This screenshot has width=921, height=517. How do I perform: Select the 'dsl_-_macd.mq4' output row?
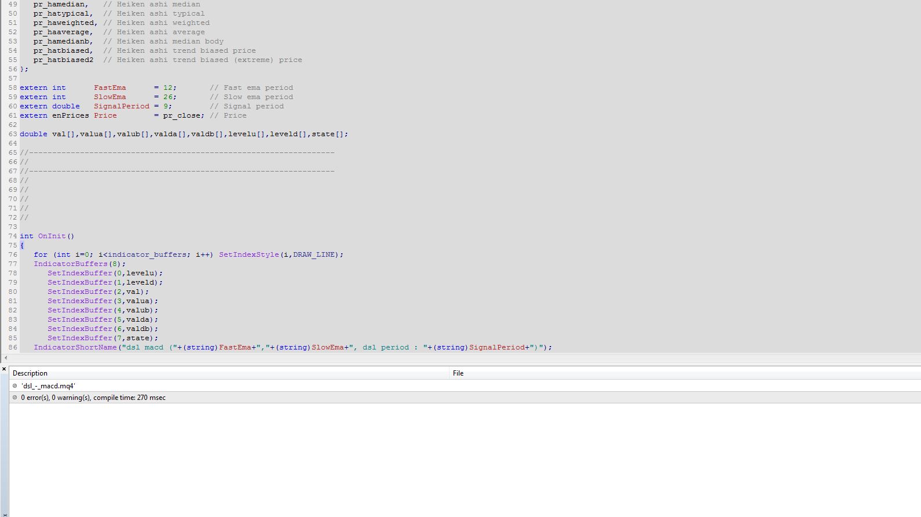pyautogui.click(x=49, y=386)
